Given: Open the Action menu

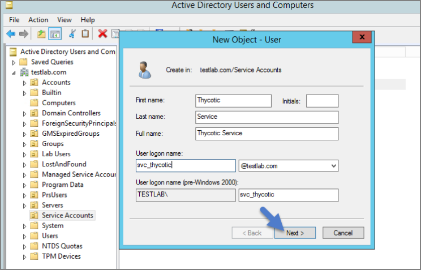Looking at the screenshot, I should (x=38, y=20).
